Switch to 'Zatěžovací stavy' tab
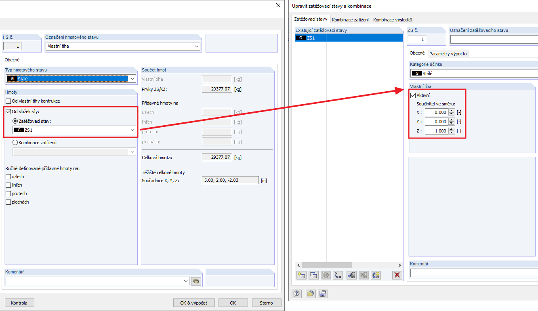 pos(311,19)
